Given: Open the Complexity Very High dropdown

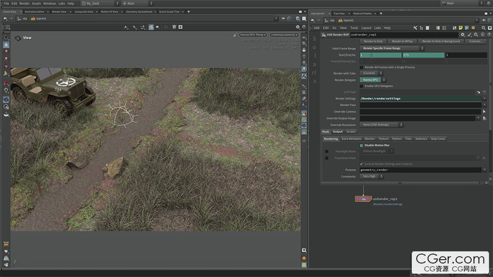Looking at the screenshot, I should point(371,176).
